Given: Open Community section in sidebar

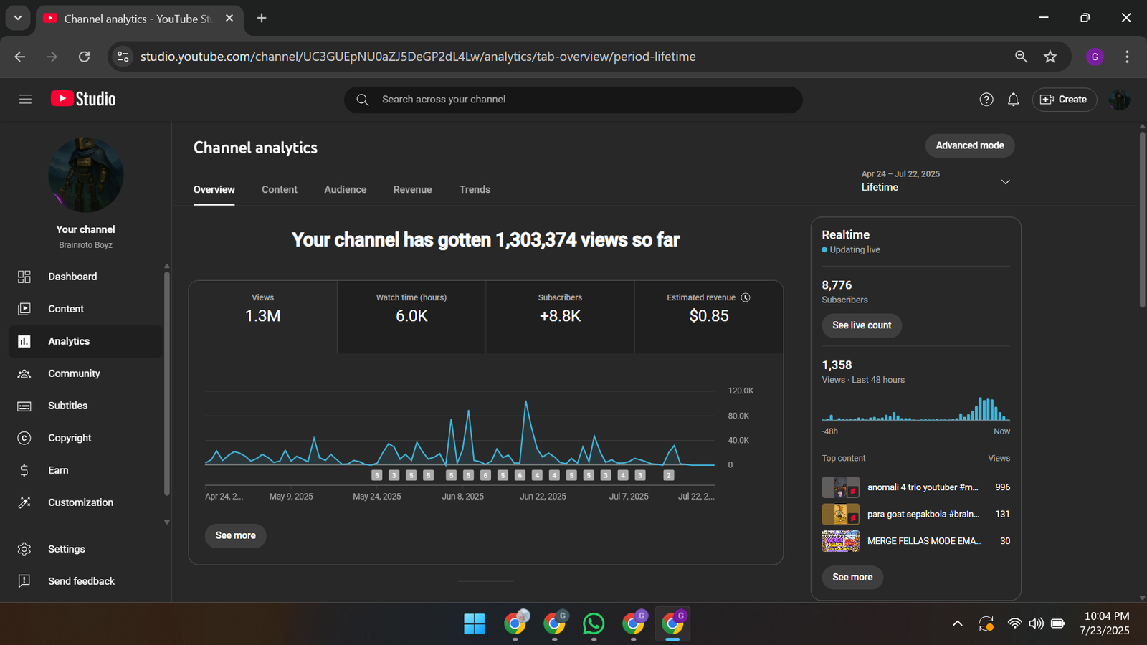Looking at the screenshot, I should coord(85,373).
